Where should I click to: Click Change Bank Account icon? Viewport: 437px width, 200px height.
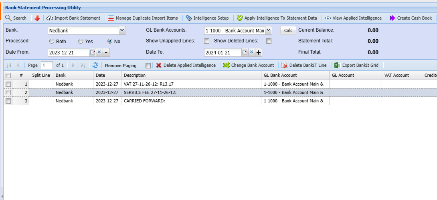[227, 65]
